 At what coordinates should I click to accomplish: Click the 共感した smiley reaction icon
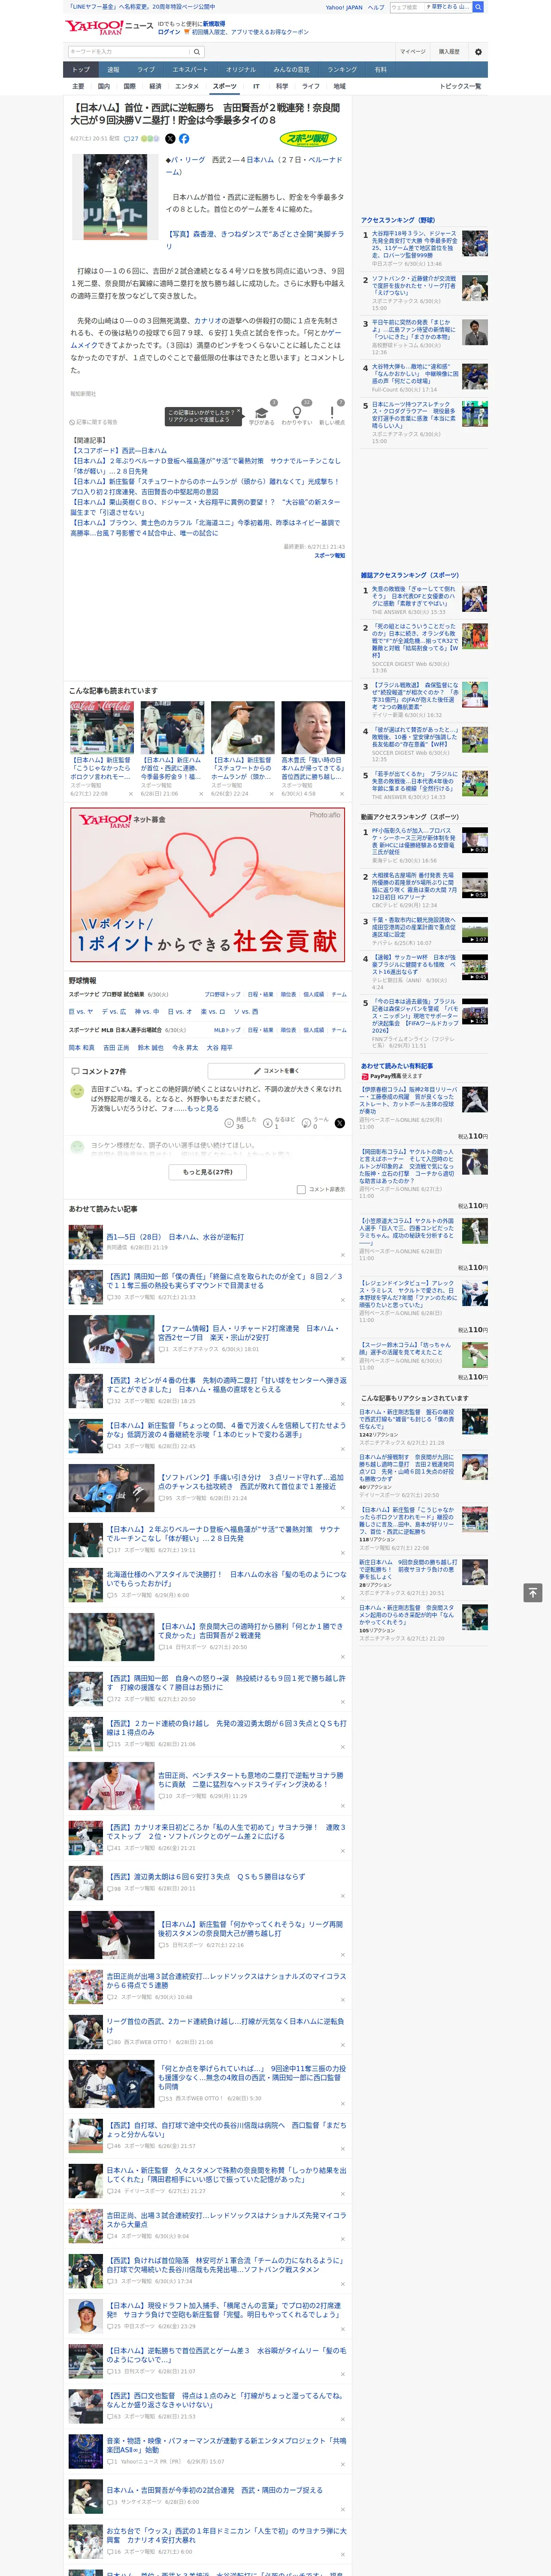coord(229,1123)
